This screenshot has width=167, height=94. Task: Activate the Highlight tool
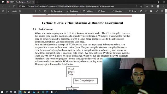click(117, 11)
